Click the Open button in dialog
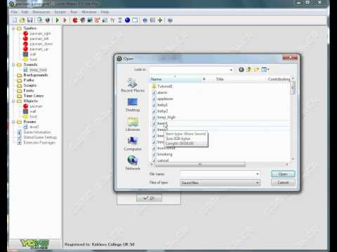 click(x=283, y=174)
